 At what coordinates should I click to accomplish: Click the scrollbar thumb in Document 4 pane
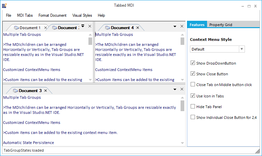pos(182,41)
